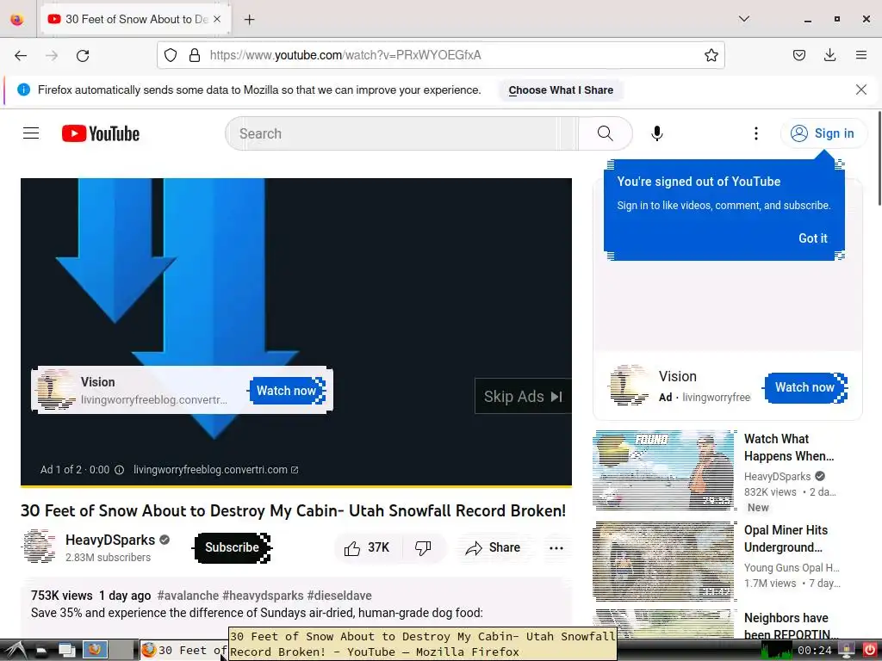Screen dimensions: 882x661
Task: Open the HeavyDSparks channel name link
Action: [110, 540]
